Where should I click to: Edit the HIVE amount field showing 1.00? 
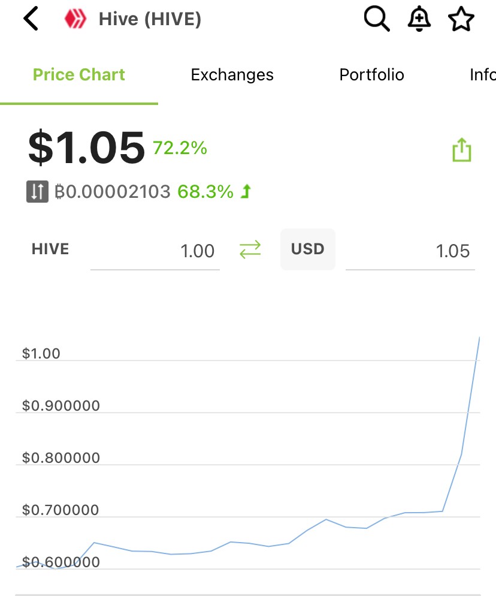point(155,251)
